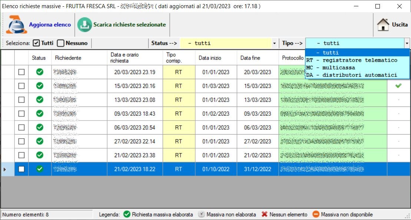The height and width of the screenshot is (220, 411).
Task: Click the Aggiorna elenco agency logo icon
Action: [x=16, y=25]
